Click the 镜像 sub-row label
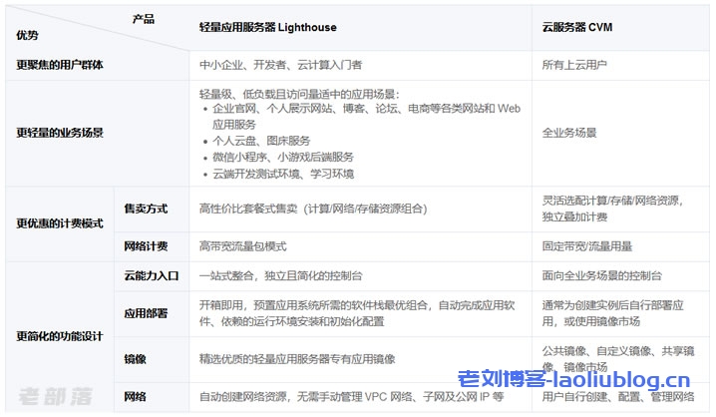The height and width of the screenshot is (417, 716). pos(134,358)
